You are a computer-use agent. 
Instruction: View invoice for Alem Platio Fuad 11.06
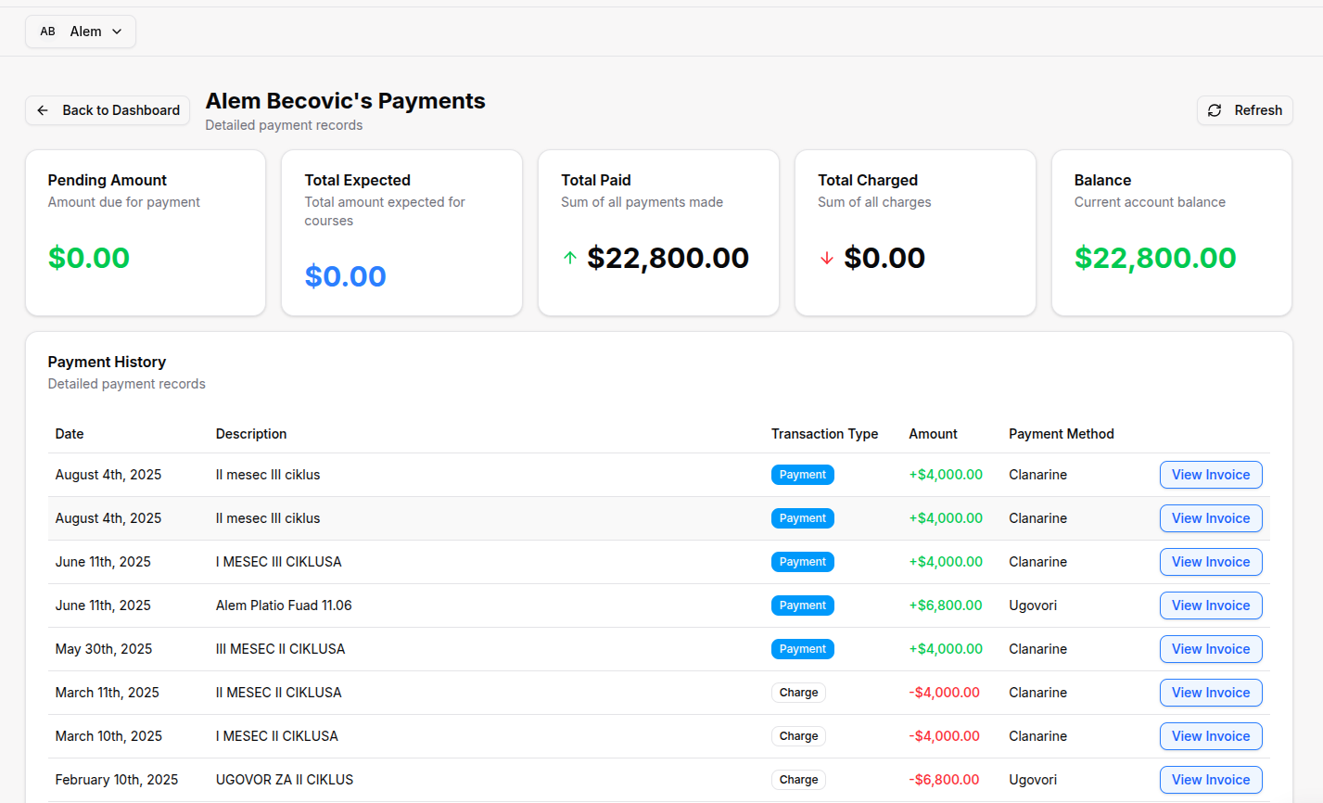1210,605
